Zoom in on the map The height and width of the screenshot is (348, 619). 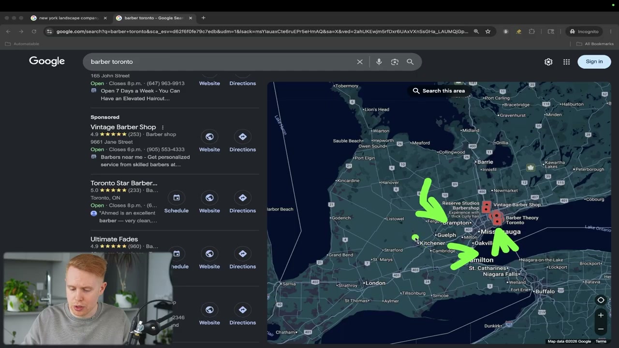point(601,315)
